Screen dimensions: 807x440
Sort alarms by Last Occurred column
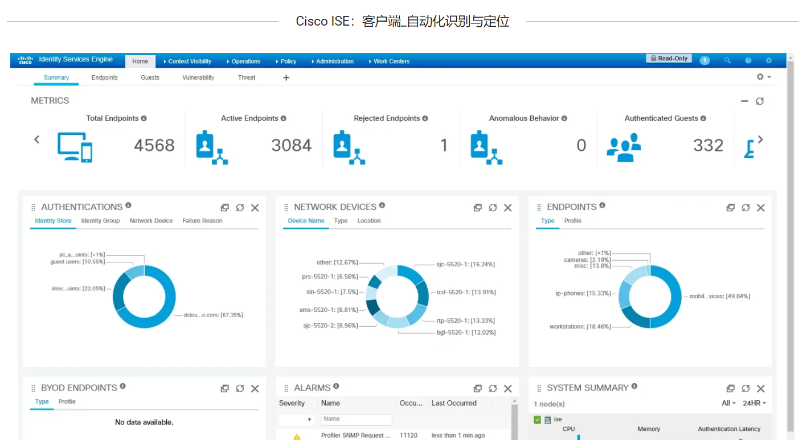pos(454,403)
